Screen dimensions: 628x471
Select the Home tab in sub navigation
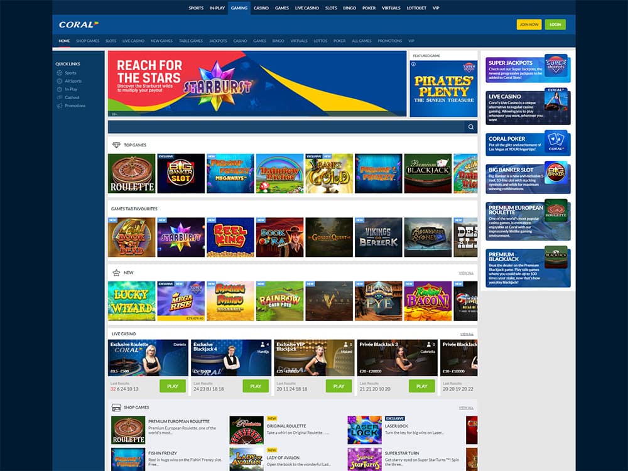[x=64, y=41]
